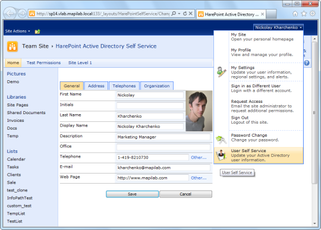Switch to the Telephones tab
The height and width of the screenshot is (230, 321).
(124, 86)
